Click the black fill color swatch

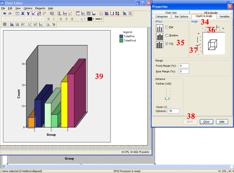(x=90, y=19)
